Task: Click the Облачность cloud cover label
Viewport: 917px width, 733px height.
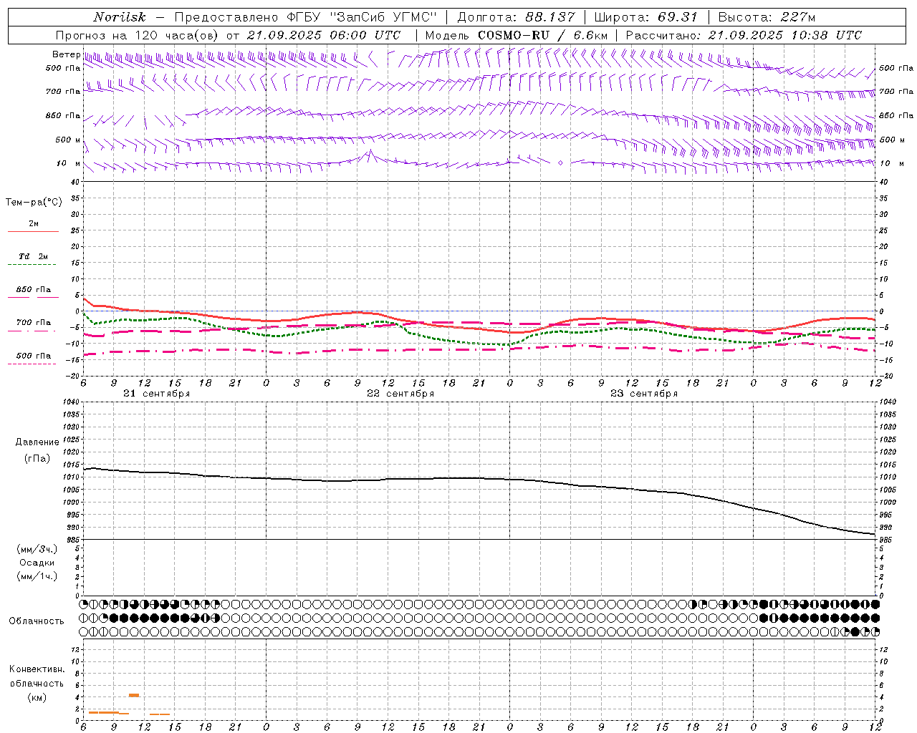Action: [37, 621]
